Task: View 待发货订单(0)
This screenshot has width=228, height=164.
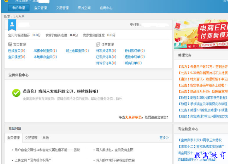Action: coord(106,51)
